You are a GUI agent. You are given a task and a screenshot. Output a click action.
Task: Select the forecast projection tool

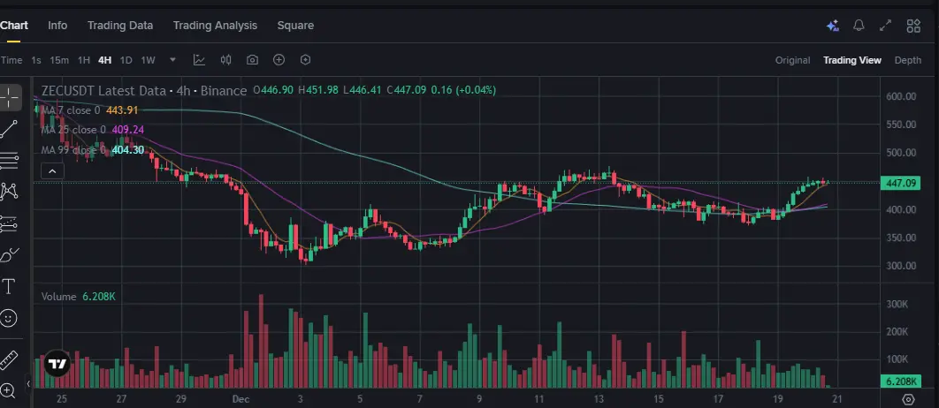10,223
